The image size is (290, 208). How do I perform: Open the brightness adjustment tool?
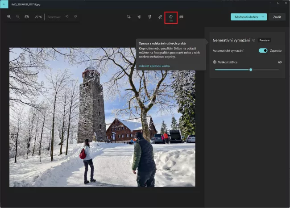(139, 17)
